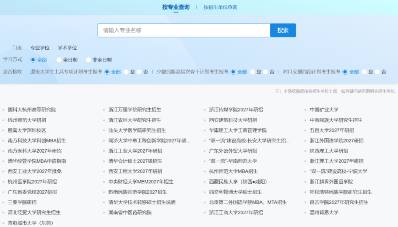The image size is (398, 227).
Task: Choose 否 for 少数民族高层次骨干计划
Action: (265, 72)
